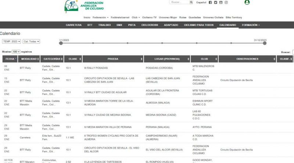The height and width of the screenshot is (163, 294).
Task: Select the Carretera tab
Action: point(73,25)
